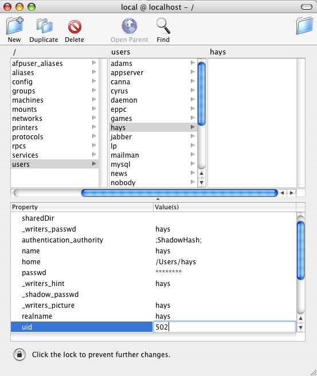Click the browser scroll right arrow
This screenshot has height=376, width=317.
tap(292, 193)
